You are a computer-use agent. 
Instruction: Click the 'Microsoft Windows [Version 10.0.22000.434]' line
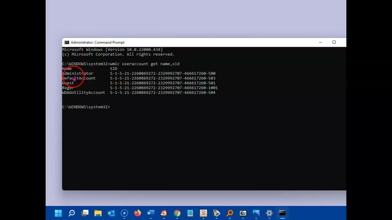click(x=112, y=50)
